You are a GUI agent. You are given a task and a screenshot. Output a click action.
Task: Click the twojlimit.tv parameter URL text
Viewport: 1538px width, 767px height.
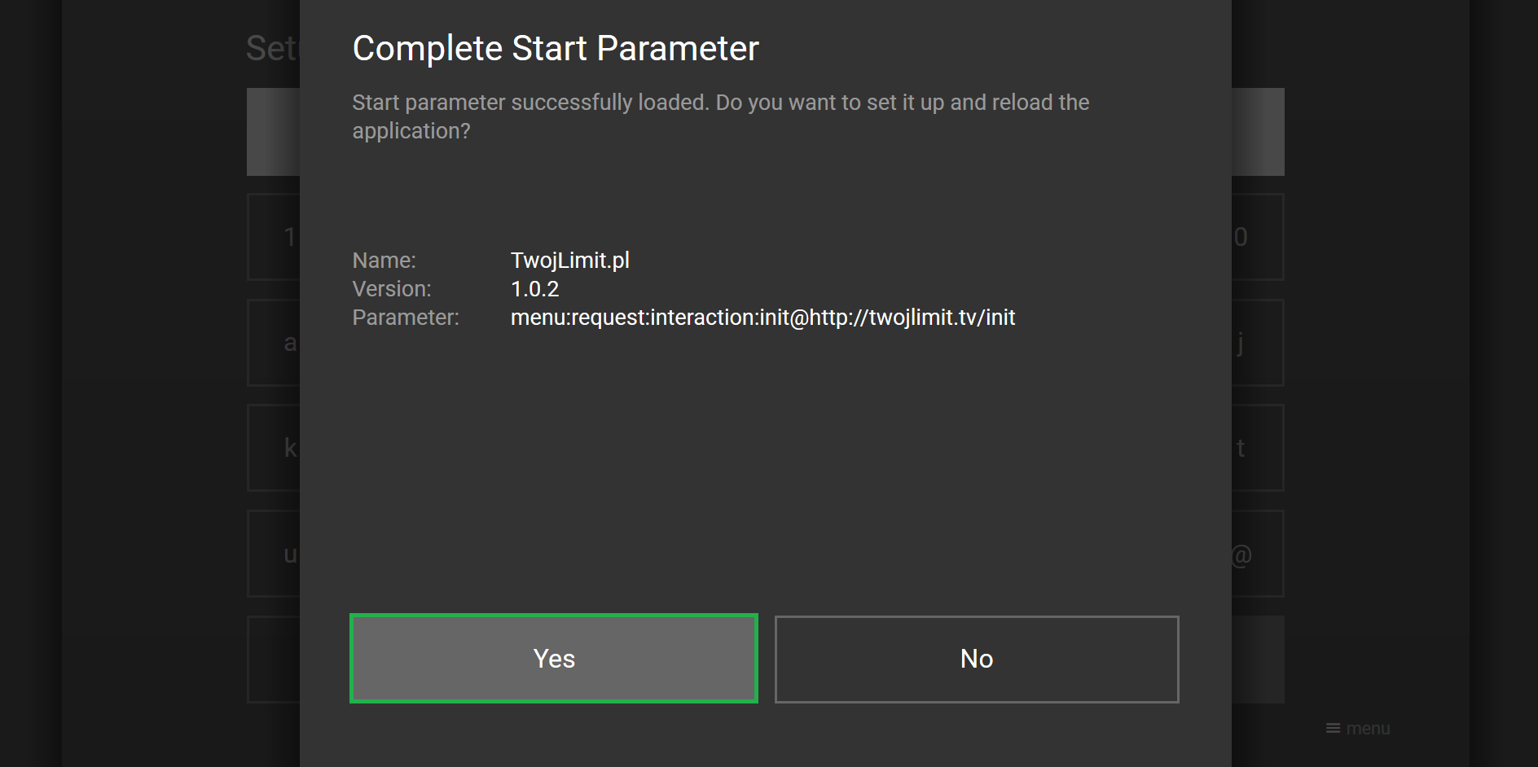[762, 318]
